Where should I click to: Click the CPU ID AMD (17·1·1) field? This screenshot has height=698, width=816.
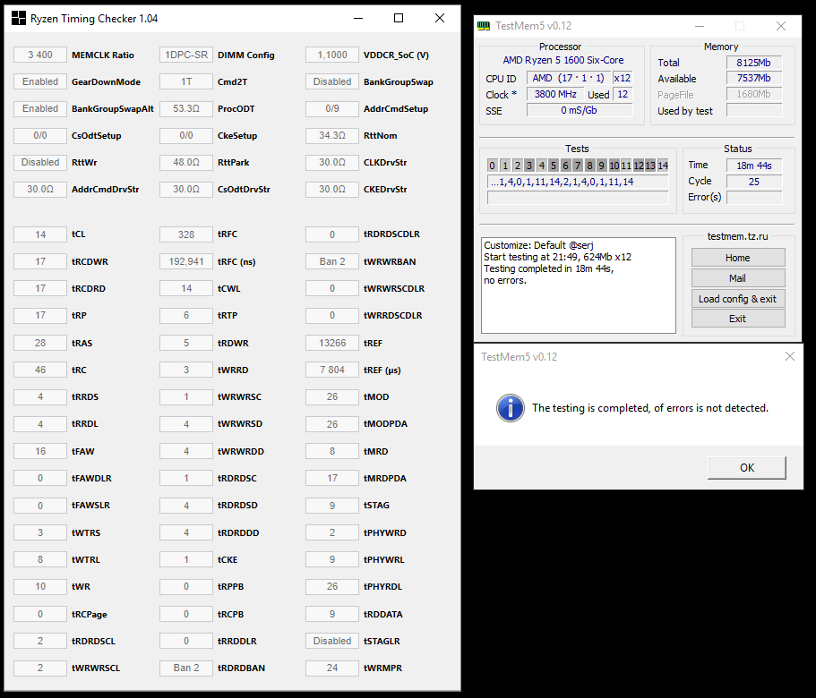pos(568,78)
